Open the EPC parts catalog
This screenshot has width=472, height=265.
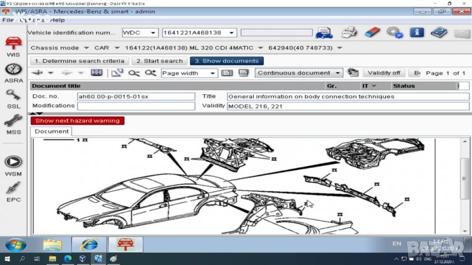coord(13,188)
